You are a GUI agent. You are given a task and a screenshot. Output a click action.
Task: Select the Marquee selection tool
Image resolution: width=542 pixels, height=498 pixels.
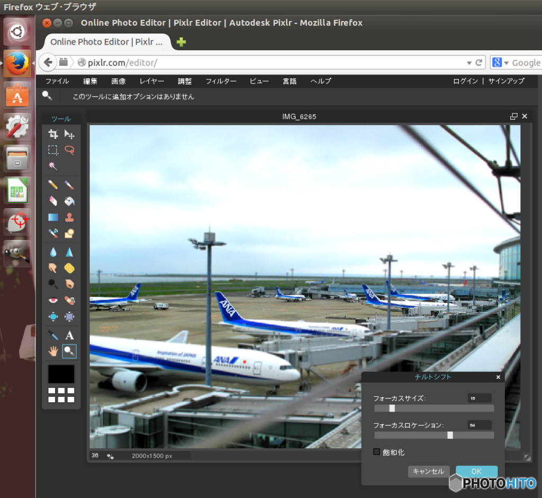tap(53, 150)
